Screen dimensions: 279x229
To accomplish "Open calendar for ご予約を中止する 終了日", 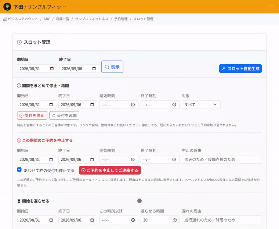I will click(x=92, y=159).
